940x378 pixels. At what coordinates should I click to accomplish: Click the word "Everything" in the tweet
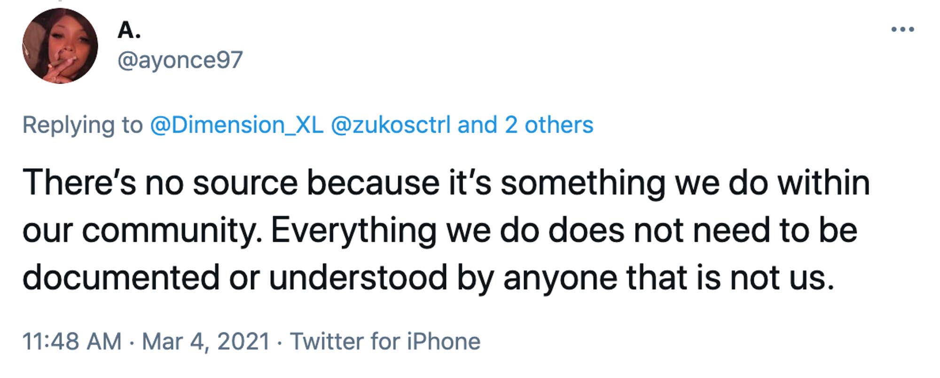(353, 231)
